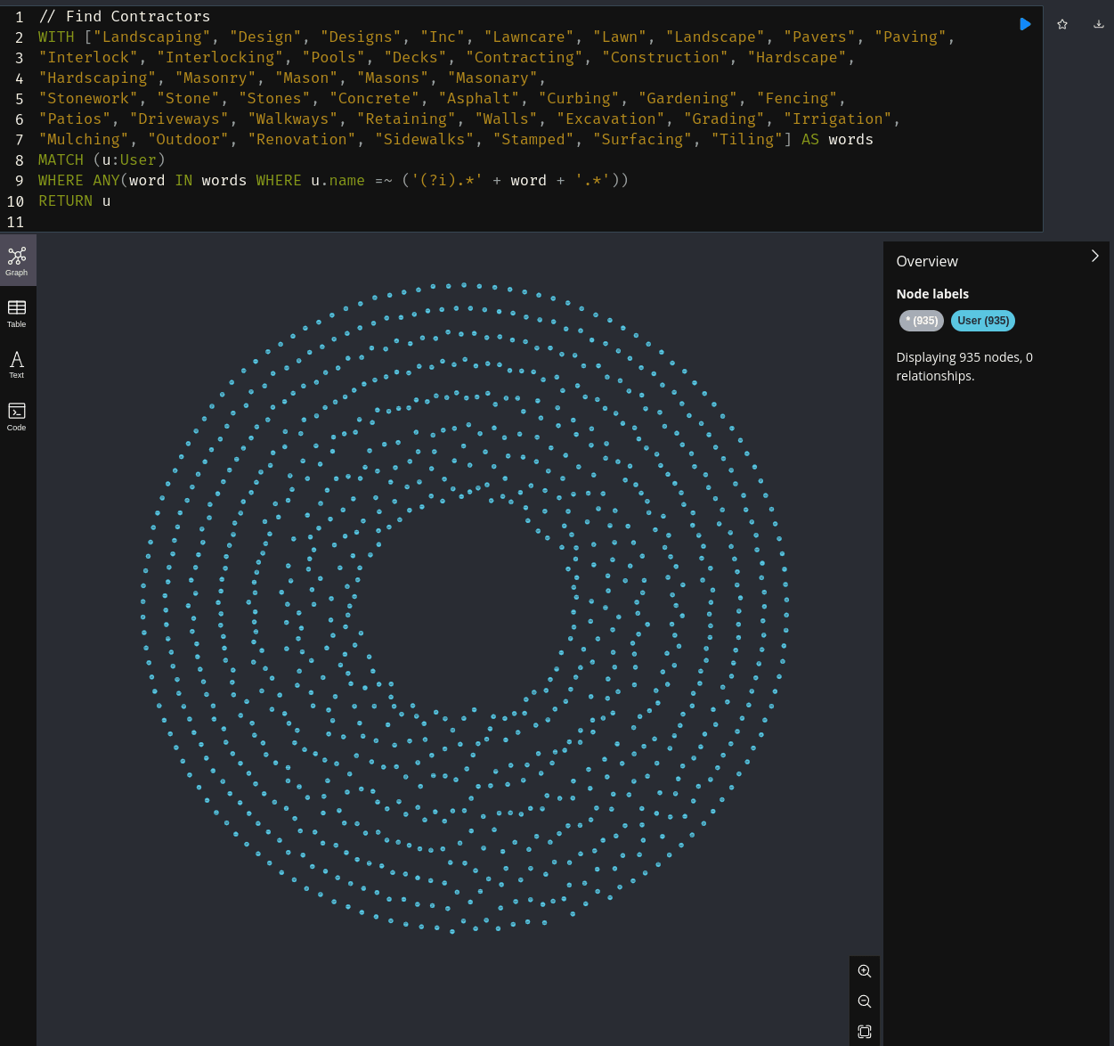The image size is (1114, 1046).
Task: Fit graph to screen icon
Action: click(864, 1032)
